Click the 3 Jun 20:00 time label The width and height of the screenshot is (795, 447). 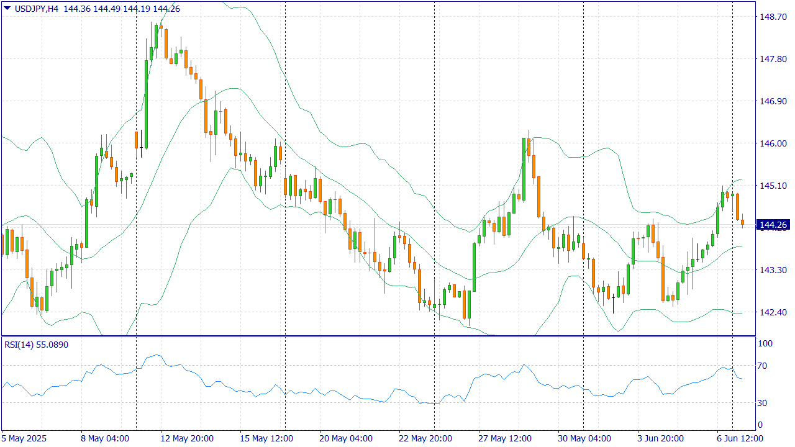(x=661, y=438)
